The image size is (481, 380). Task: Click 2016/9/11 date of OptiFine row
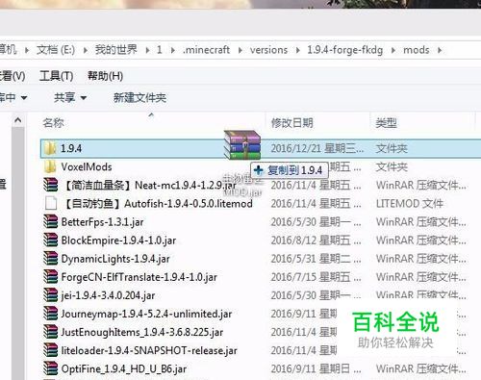316,368
